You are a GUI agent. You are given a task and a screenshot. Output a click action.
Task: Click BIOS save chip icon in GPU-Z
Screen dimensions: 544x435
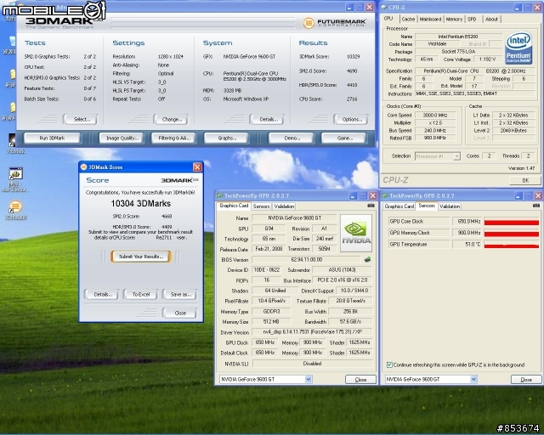click(367, 259)
